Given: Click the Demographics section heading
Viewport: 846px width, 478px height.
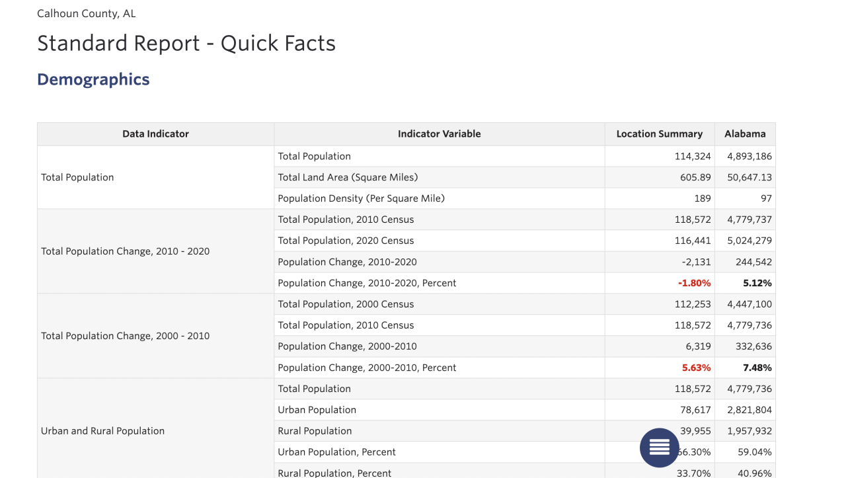Looking at the screenshot, I should click(93, 79).
